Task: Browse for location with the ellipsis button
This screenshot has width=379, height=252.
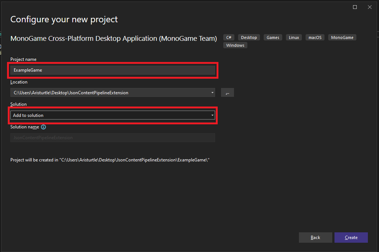Action: coord(227,93)
